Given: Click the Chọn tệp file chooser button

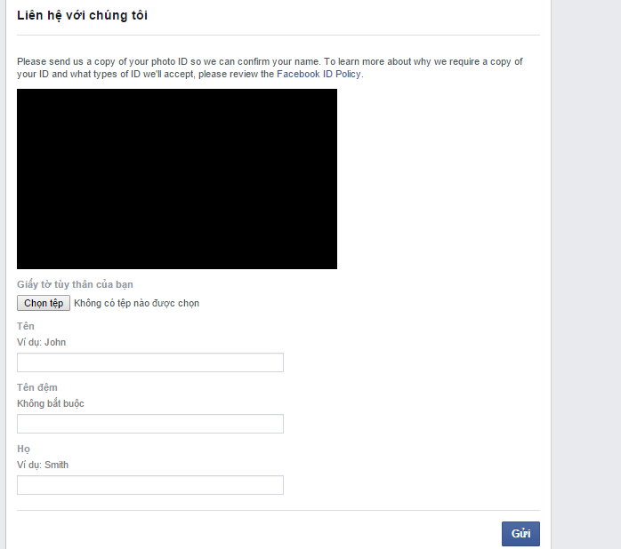Looking at the screenshot, I should click(44, 303).
